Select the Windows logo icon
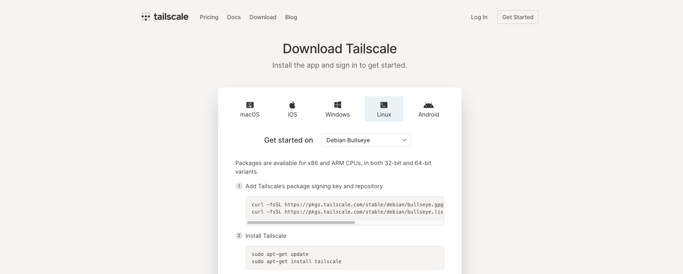 (338, 105)
